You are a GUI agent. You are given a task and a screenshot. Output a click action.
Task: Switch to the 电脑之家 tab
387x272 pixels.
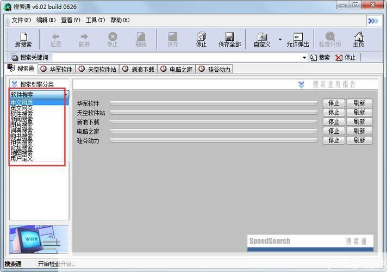pyautogui.click(x=177, y=69)
